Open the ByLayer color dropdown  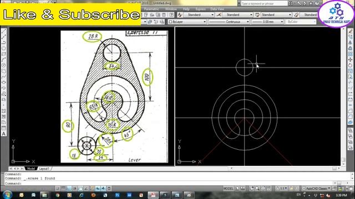[x=187, y=22]
